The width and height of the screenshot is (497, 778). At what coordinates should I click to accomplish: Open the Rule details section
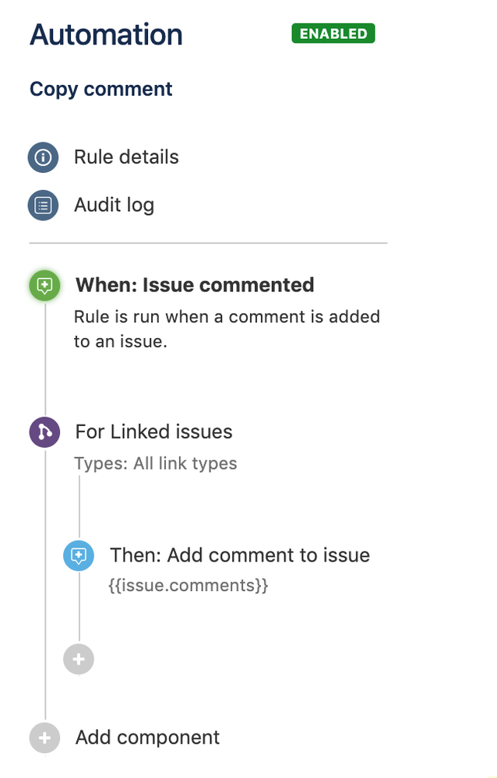(126, 157)
